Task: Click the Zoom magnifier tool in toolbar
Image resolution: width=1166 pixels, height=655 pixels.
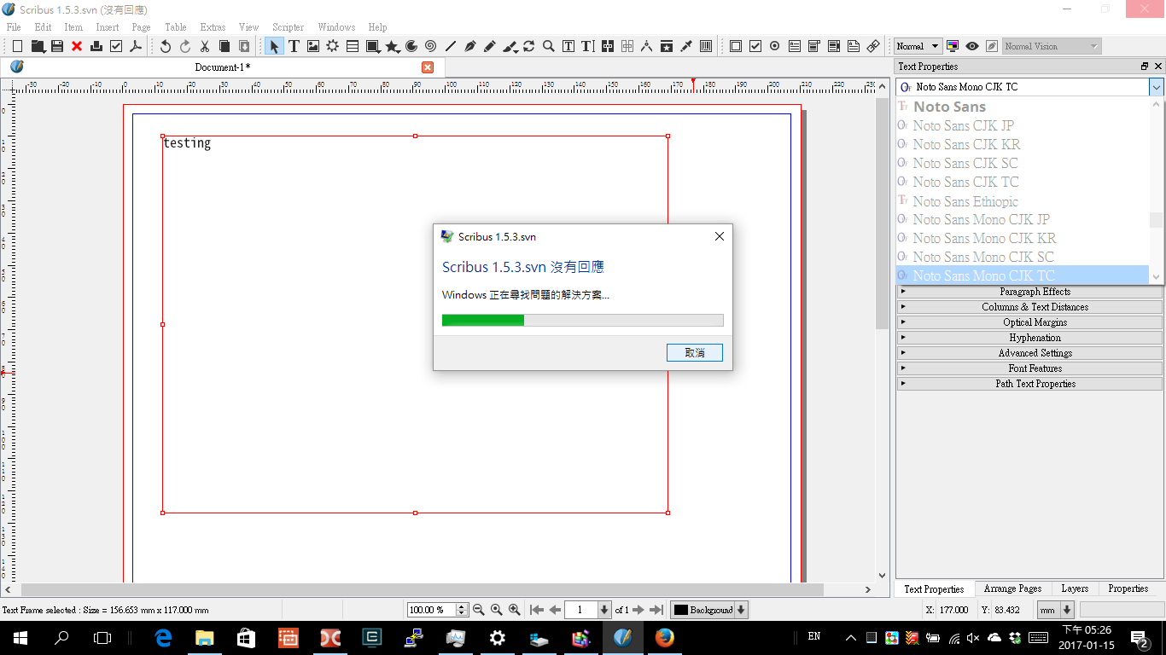Action: [549, 46]
